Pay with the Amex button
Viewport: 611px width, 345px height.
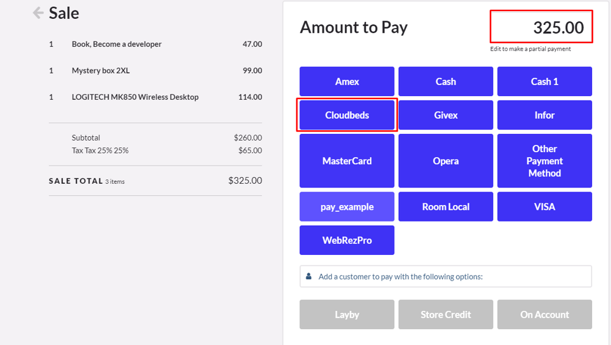(347, 82)
